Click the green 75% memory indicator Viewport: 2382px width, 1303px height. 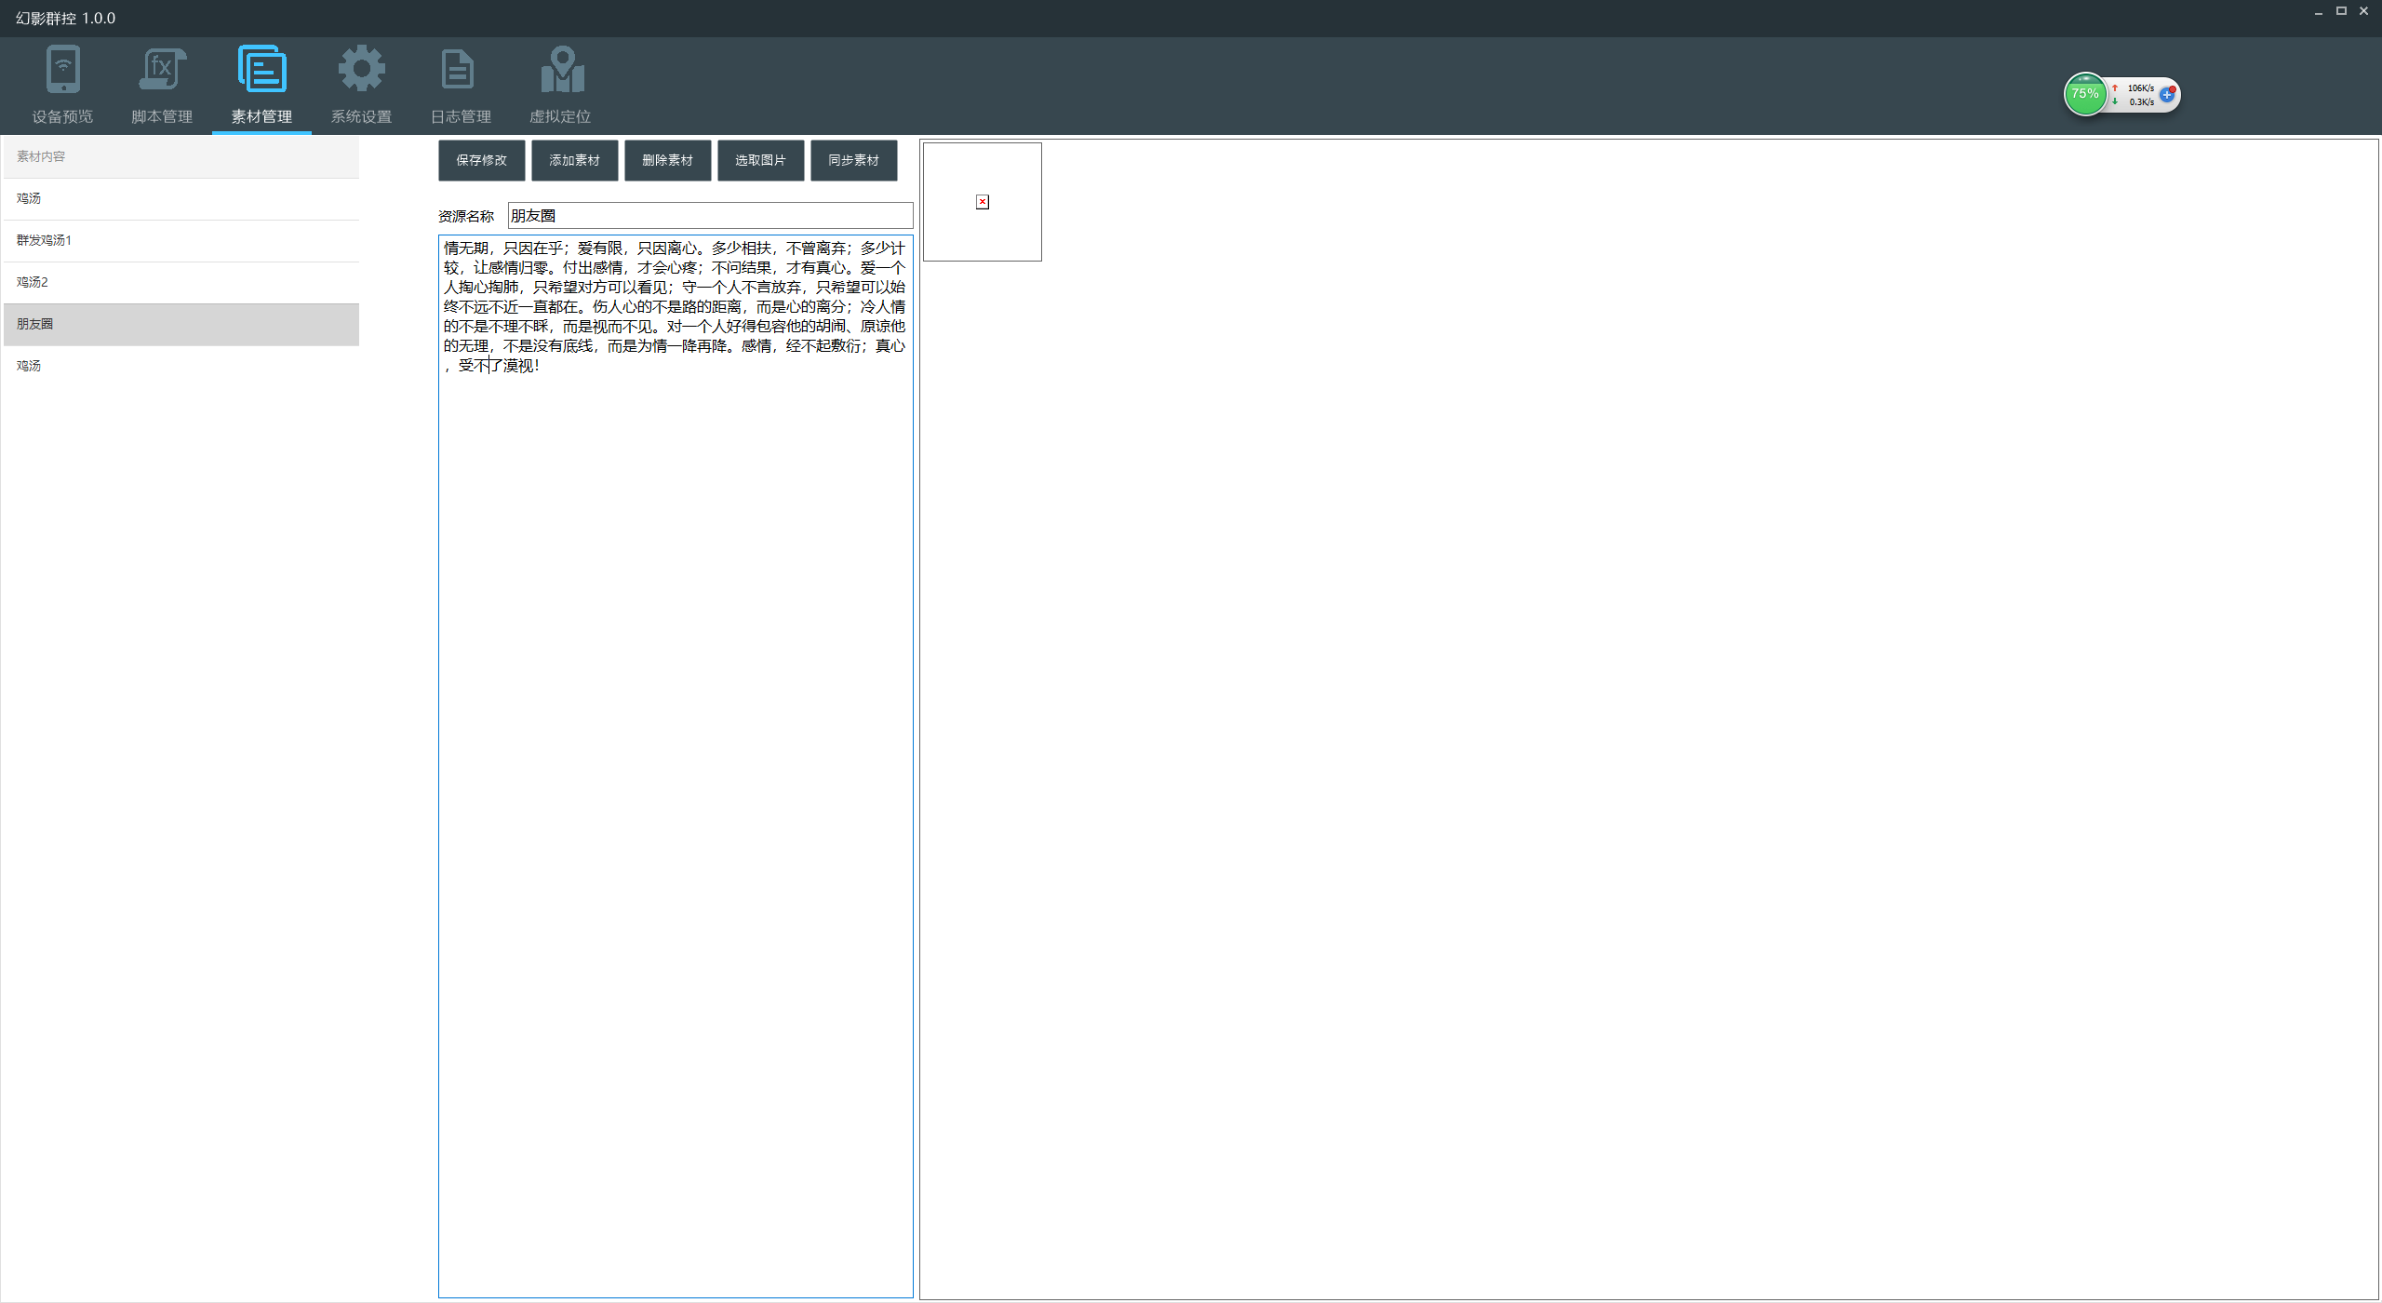click(2084, 94)
